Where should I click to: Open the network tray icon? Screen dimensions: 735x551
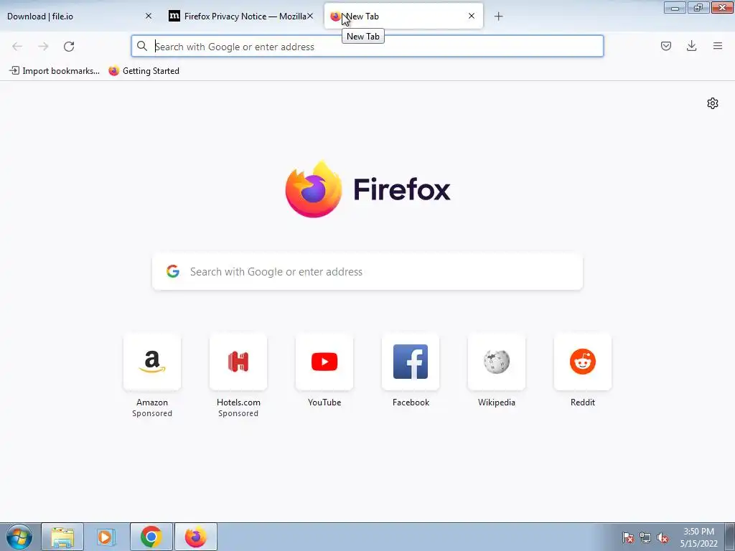click(x=645, y=537)
